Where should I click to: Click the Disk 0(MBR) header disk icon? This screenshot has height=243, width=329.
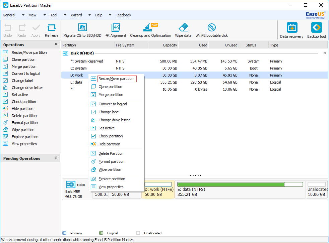[x=65, y=53]
